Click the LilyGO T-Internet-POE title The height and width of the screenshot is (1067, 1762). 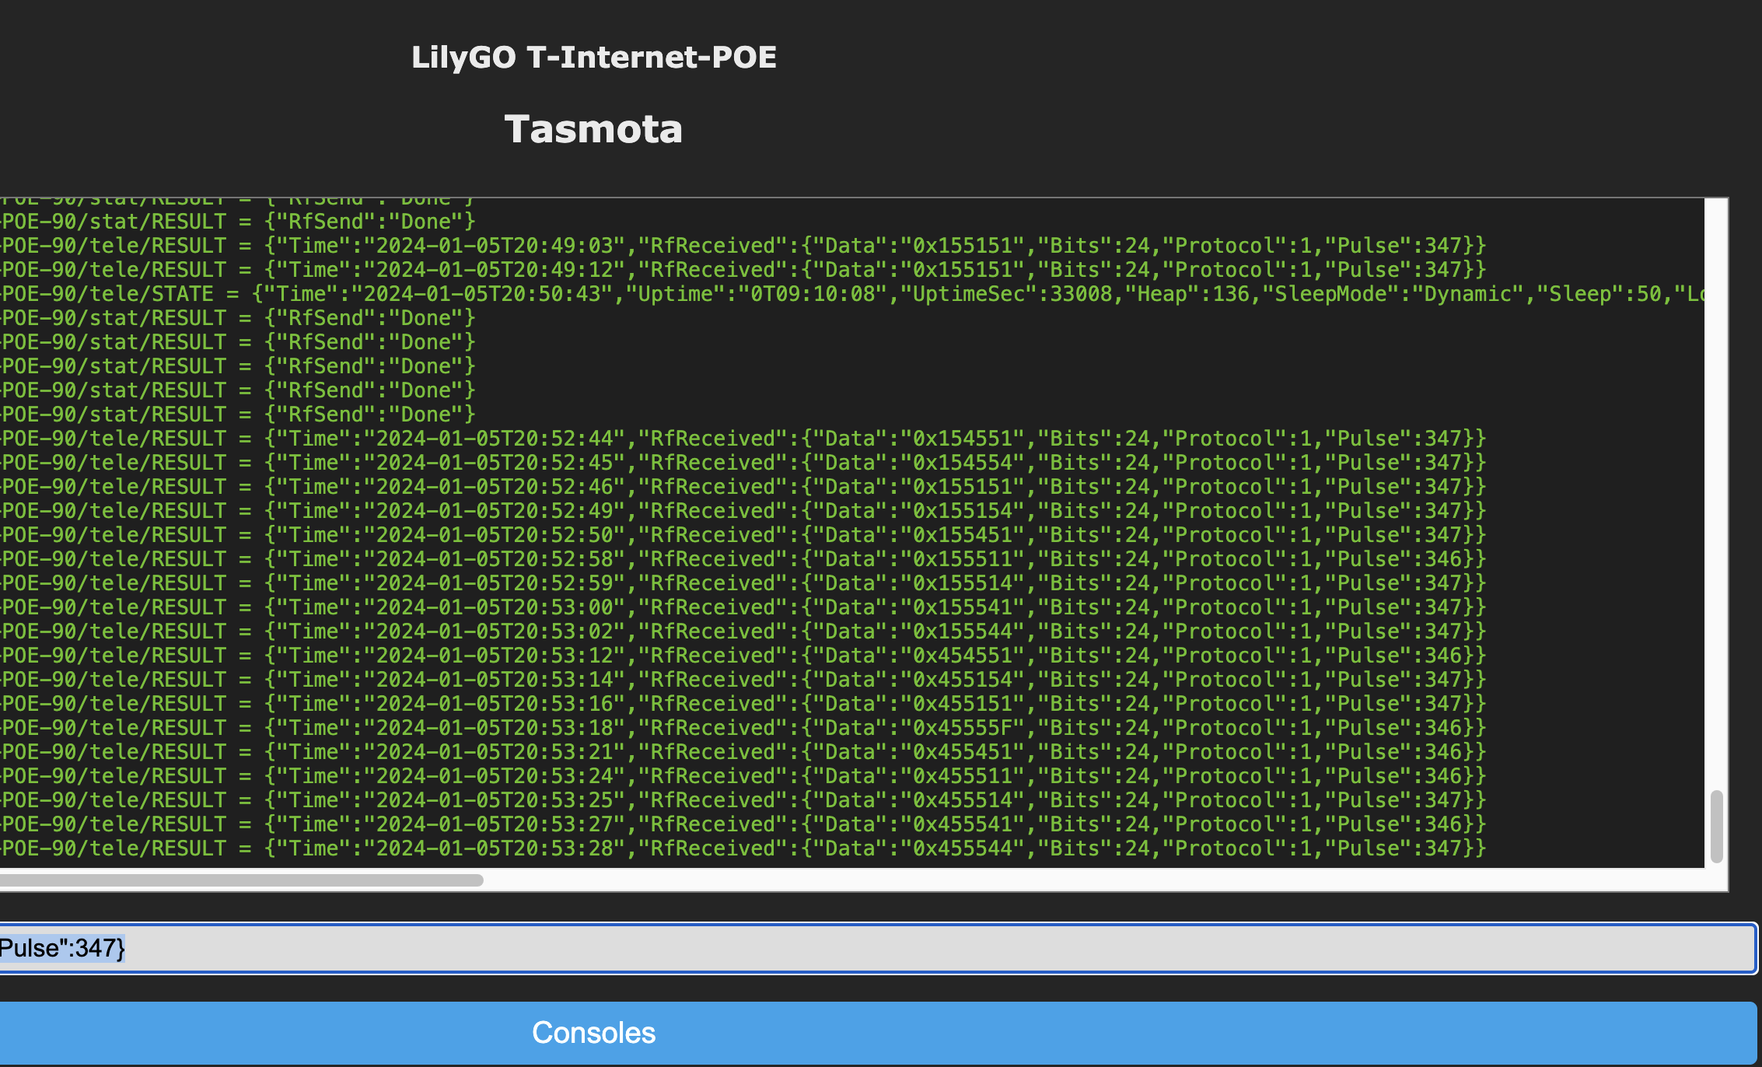[x=593, y=58]
